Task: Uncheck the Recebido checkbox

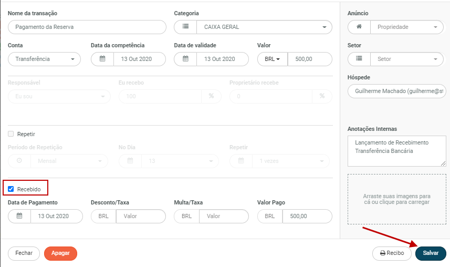Action: pos(11,189)
